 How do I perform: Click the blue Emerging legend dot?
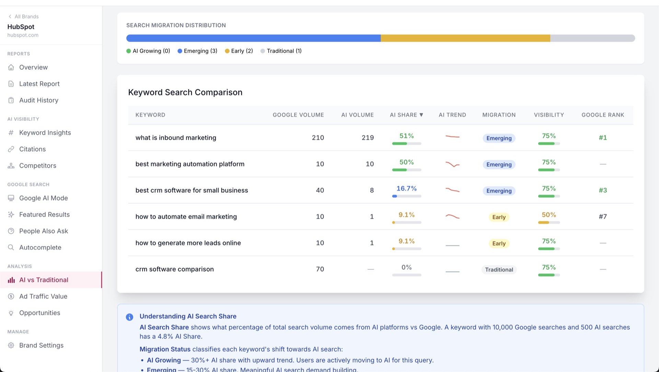[180, 51]
